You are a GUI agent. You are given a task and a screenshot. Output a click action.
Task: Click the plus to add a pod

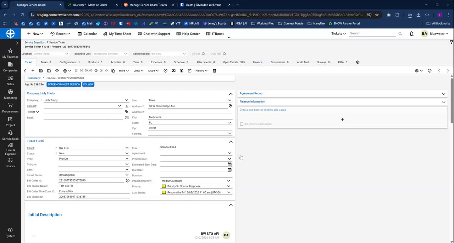point(342,120)
